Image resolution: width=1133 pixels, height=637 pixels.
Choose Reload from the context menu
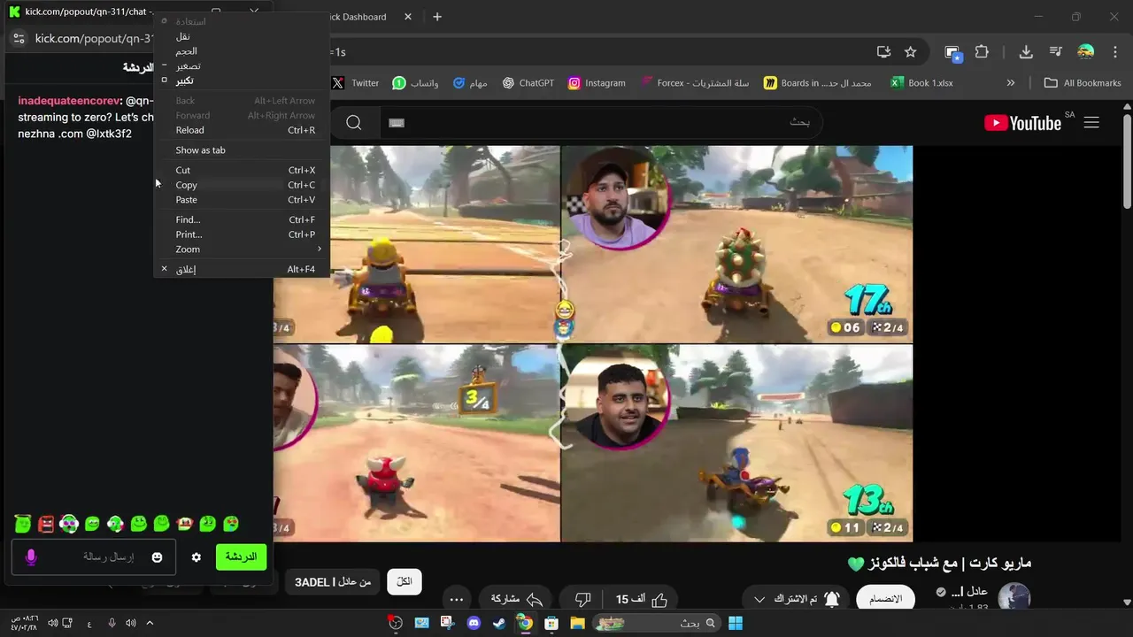pos(242,130)
